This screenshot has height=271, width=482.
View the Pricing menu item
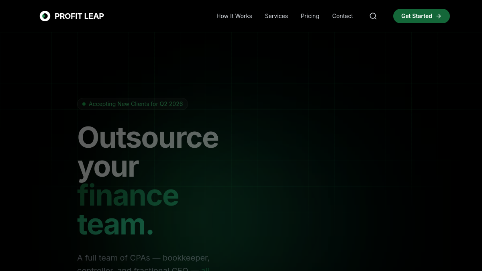click(x=310, y=16)
